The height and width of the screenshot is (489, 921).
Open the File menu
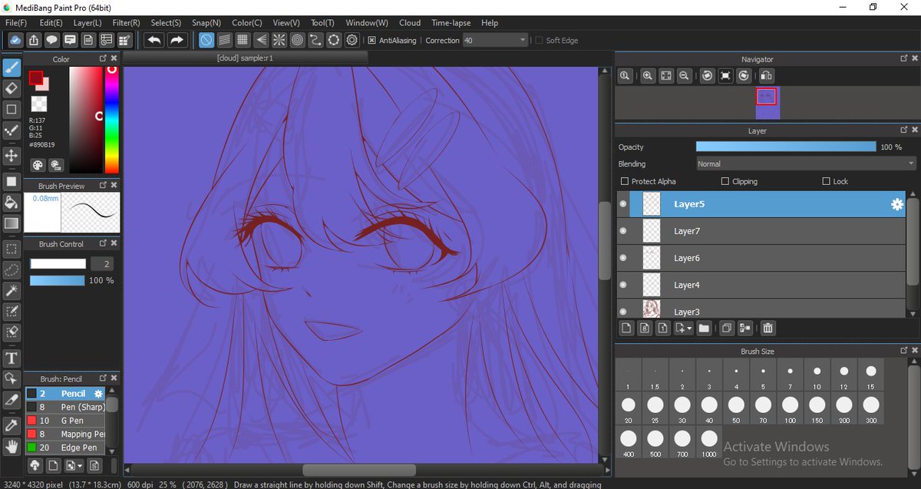pos(15,23)
